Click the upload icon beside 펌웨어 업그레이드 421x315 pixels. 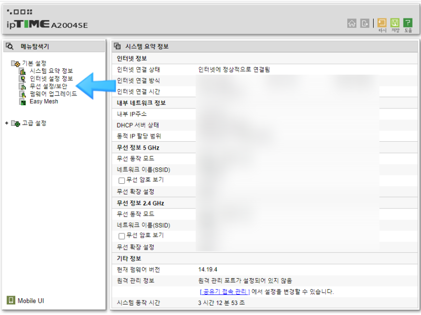pos(23,94)
